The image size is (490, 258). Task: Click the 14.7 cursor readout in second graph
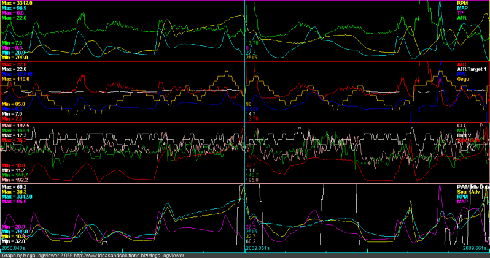click(x=251, y=113)
